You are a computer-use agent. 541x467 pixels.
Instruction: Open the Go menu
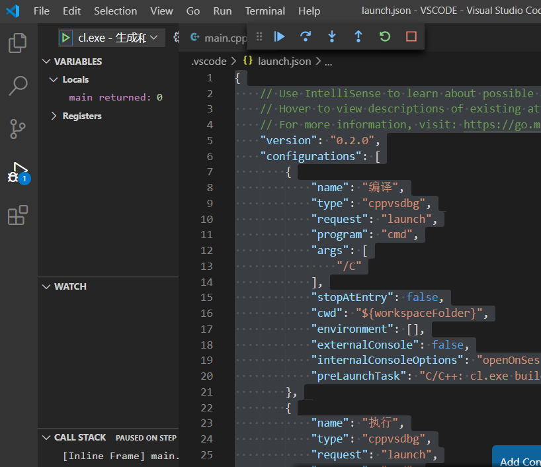click(x=193, y=11)
